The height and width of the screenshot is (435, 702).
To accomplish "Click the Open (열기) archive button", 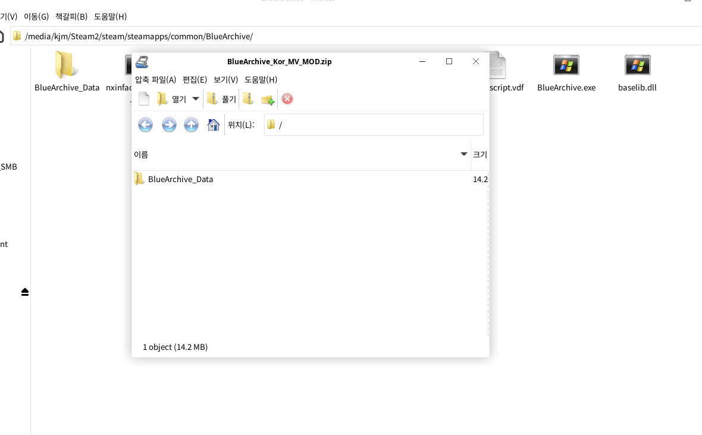I will (171, 99).
